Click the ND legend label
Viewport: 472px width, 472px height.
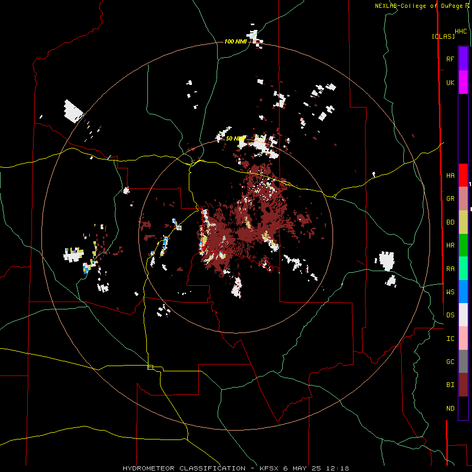pyautogui.click(x=450, y=409)
